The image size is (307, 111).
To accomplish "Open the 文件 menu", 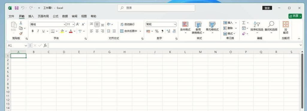I will pyautogui.click(x=11, y=16).
